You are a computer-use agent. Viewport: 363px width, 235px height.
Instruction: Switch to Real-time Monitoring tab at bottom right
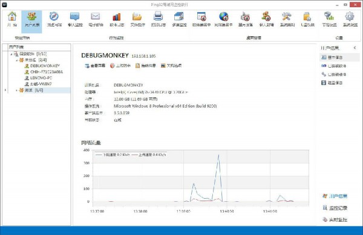point(335,219)
